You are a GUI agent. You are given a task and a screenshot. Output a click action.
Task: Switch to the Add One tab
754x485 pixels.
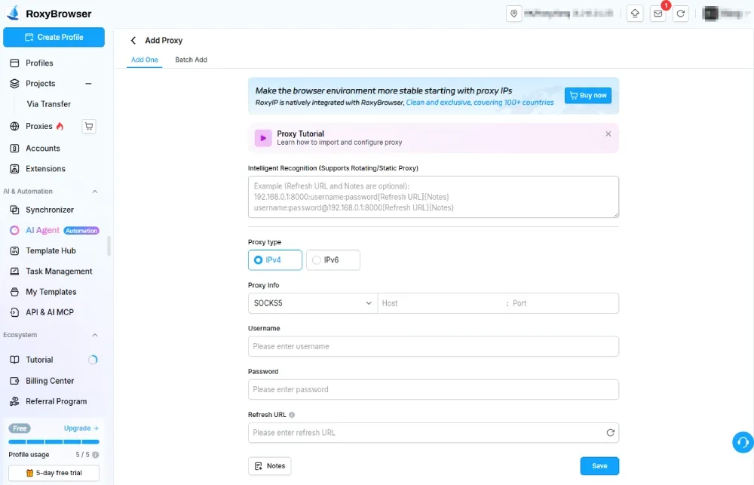tap(144, 60)
